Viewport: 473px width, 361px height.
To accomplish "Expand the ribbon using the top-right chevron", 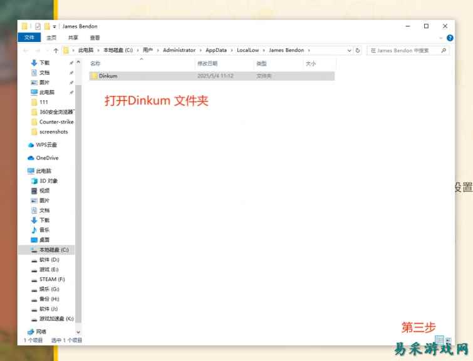I will 442,38.
